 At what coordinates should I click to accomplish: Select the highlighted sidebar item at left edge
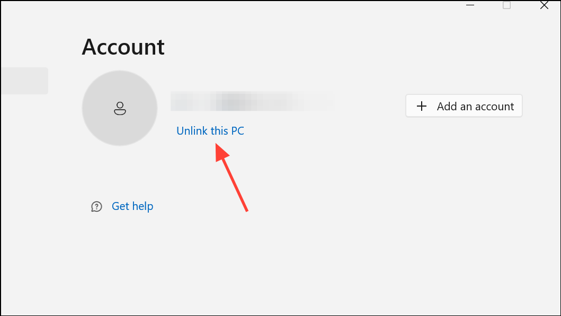[24, 81]
